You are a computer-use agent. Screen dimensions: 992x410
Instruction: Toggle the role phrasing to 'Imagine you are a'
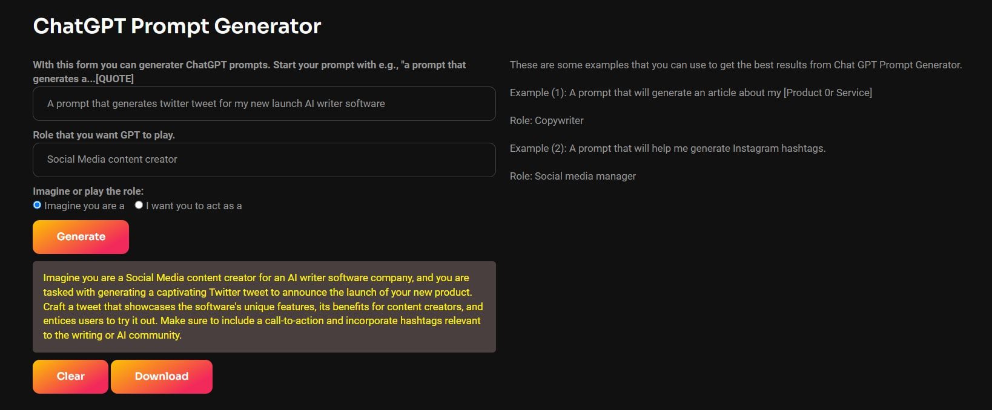pos(37,205)
